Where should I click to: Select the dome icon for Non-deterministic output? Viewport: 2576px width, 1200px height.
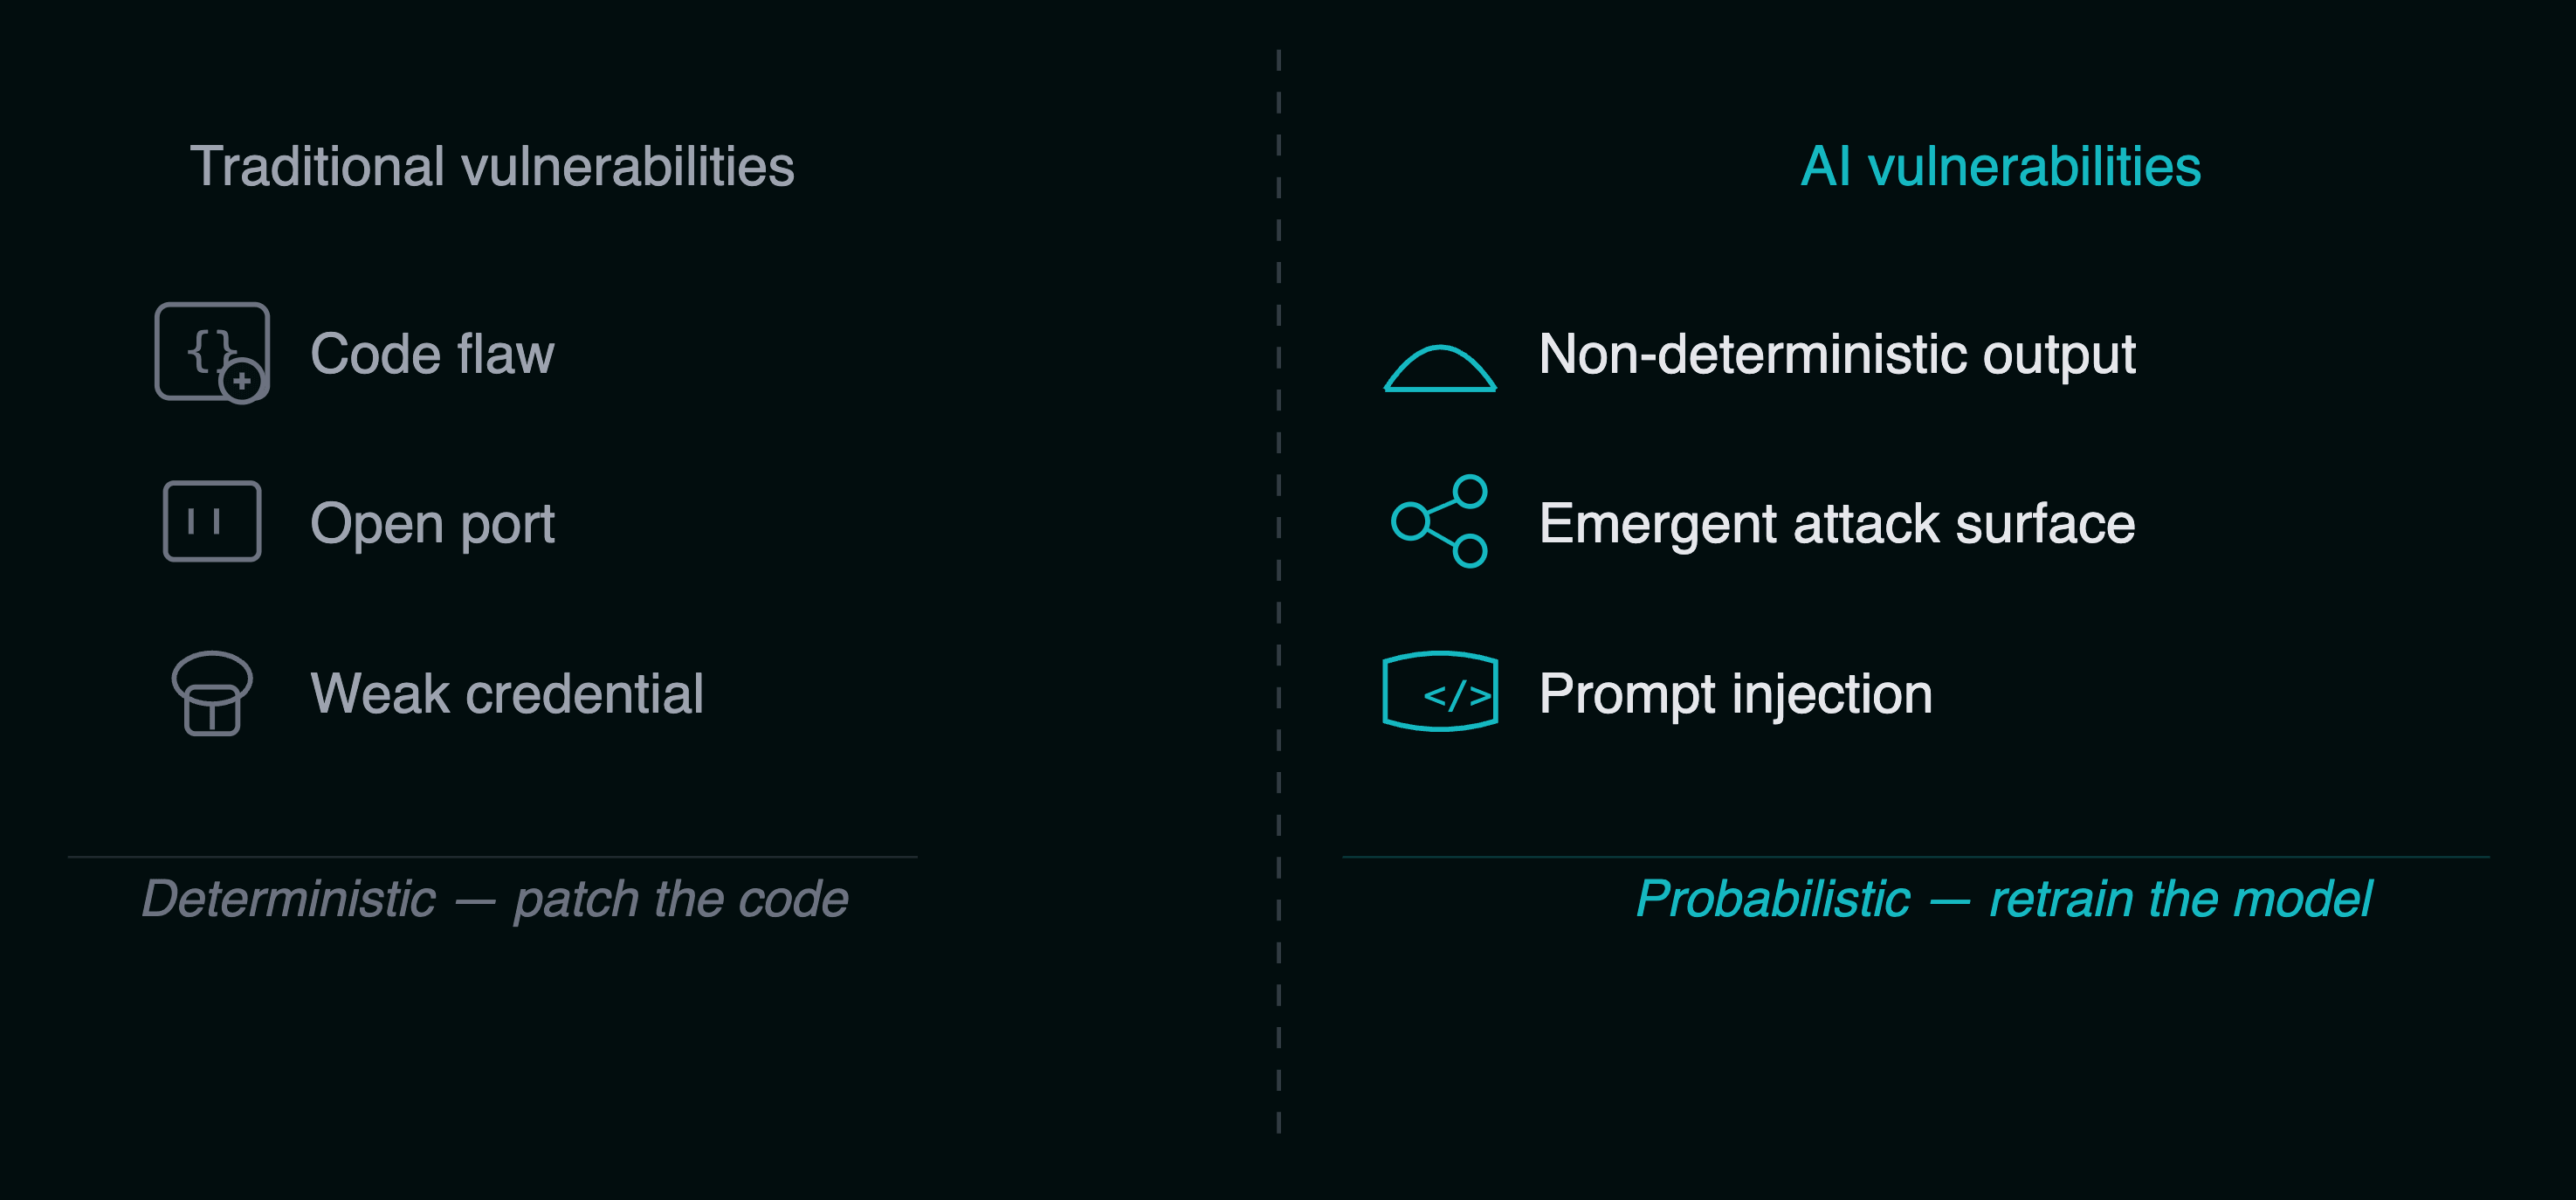coord(1439,368)
